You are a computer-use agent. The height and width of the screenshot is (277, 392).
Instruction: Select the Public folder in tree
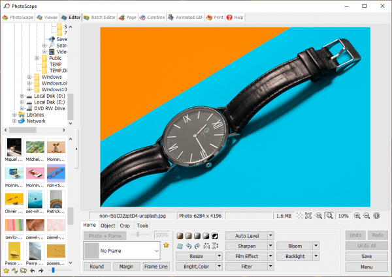click(56, 58)
